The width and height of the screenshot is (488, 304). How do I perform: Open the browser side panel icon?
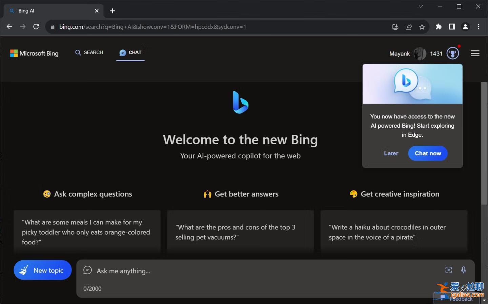pos(452,27)
